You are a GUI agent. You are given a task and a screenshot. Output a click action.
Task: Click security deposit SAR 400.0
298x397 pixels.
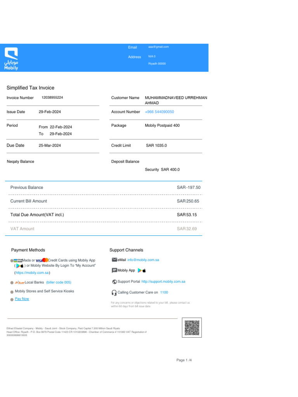click(x=170, y=169)
